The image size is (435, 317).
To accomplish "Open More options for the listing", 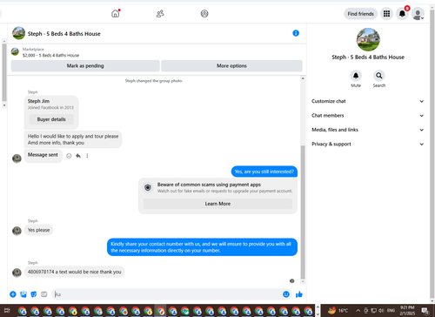I will click(x=231, y=65).
